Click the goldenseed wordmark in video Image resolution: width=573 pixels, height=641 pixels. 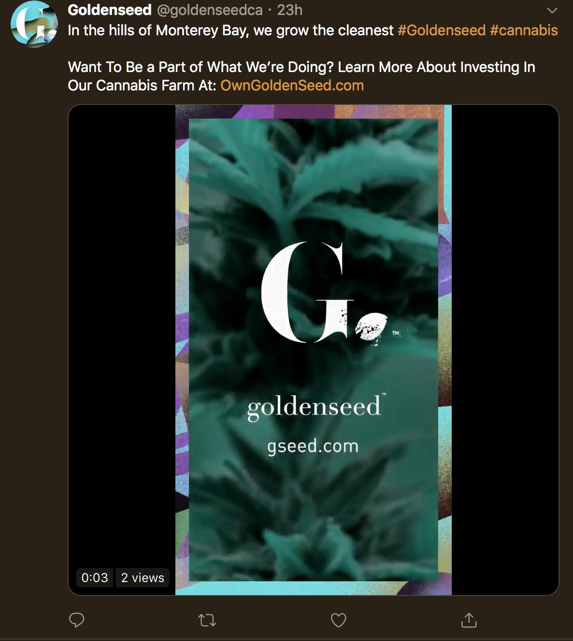point(315,407)
